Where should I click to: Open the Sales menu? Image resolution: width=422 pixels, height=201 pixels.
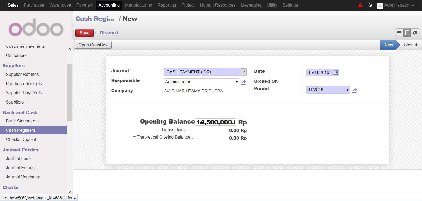[x=13, y=5]
